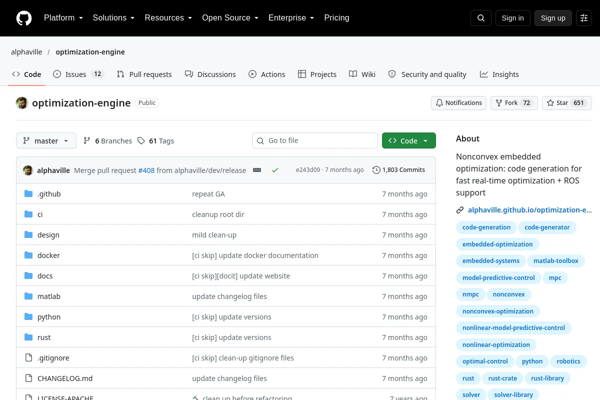Open commit hash e243d09
The height and width of the screenshot is (400, 600).
[308, 170]
